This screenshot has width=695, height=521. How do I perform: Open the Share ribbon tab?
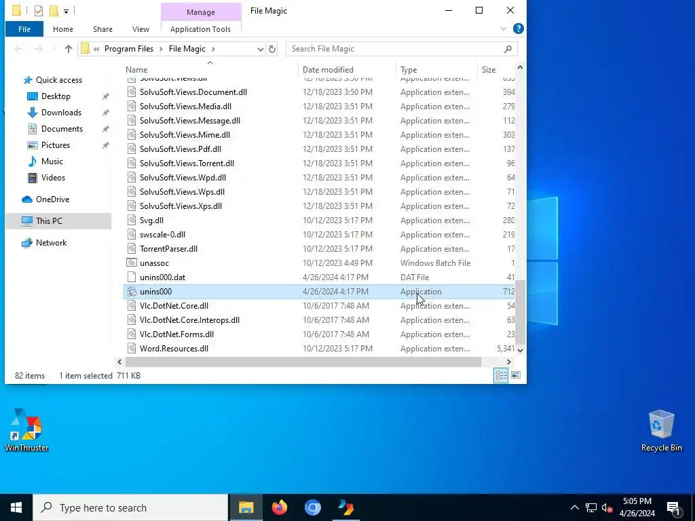click(x=102, y=29)
